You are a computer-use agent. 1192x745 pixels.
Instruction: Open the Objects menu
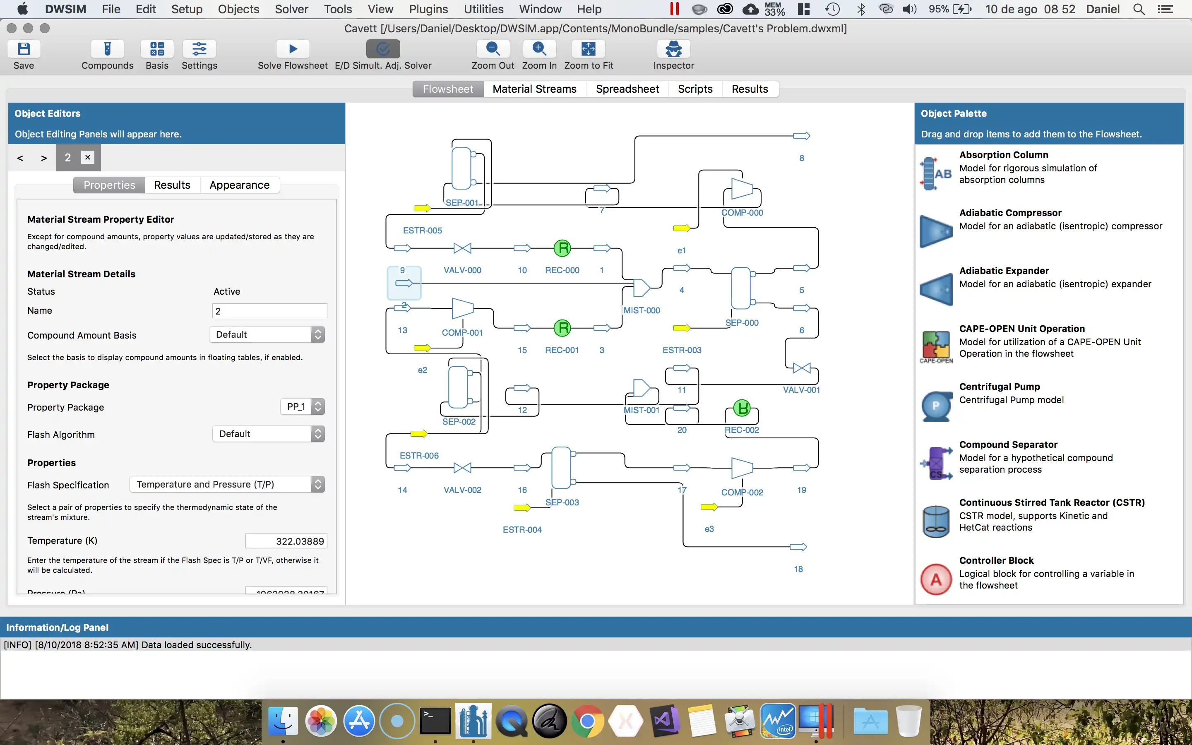238,9
